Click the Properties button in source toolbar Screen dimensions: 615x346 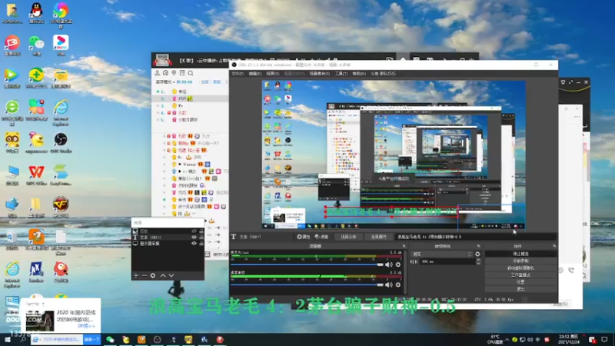304,237
